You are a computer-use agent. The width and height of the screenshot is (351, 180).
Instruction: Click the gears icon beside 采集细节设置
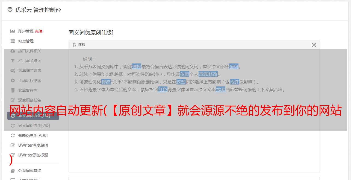[x=13, y=71]
